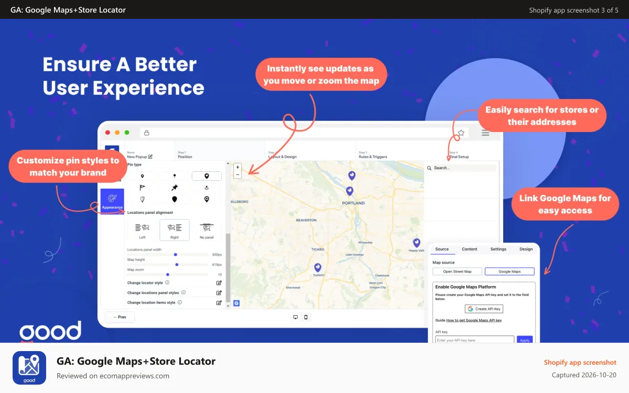
Task: Click the Happy Valley store pin
Action: click(417, 243)
